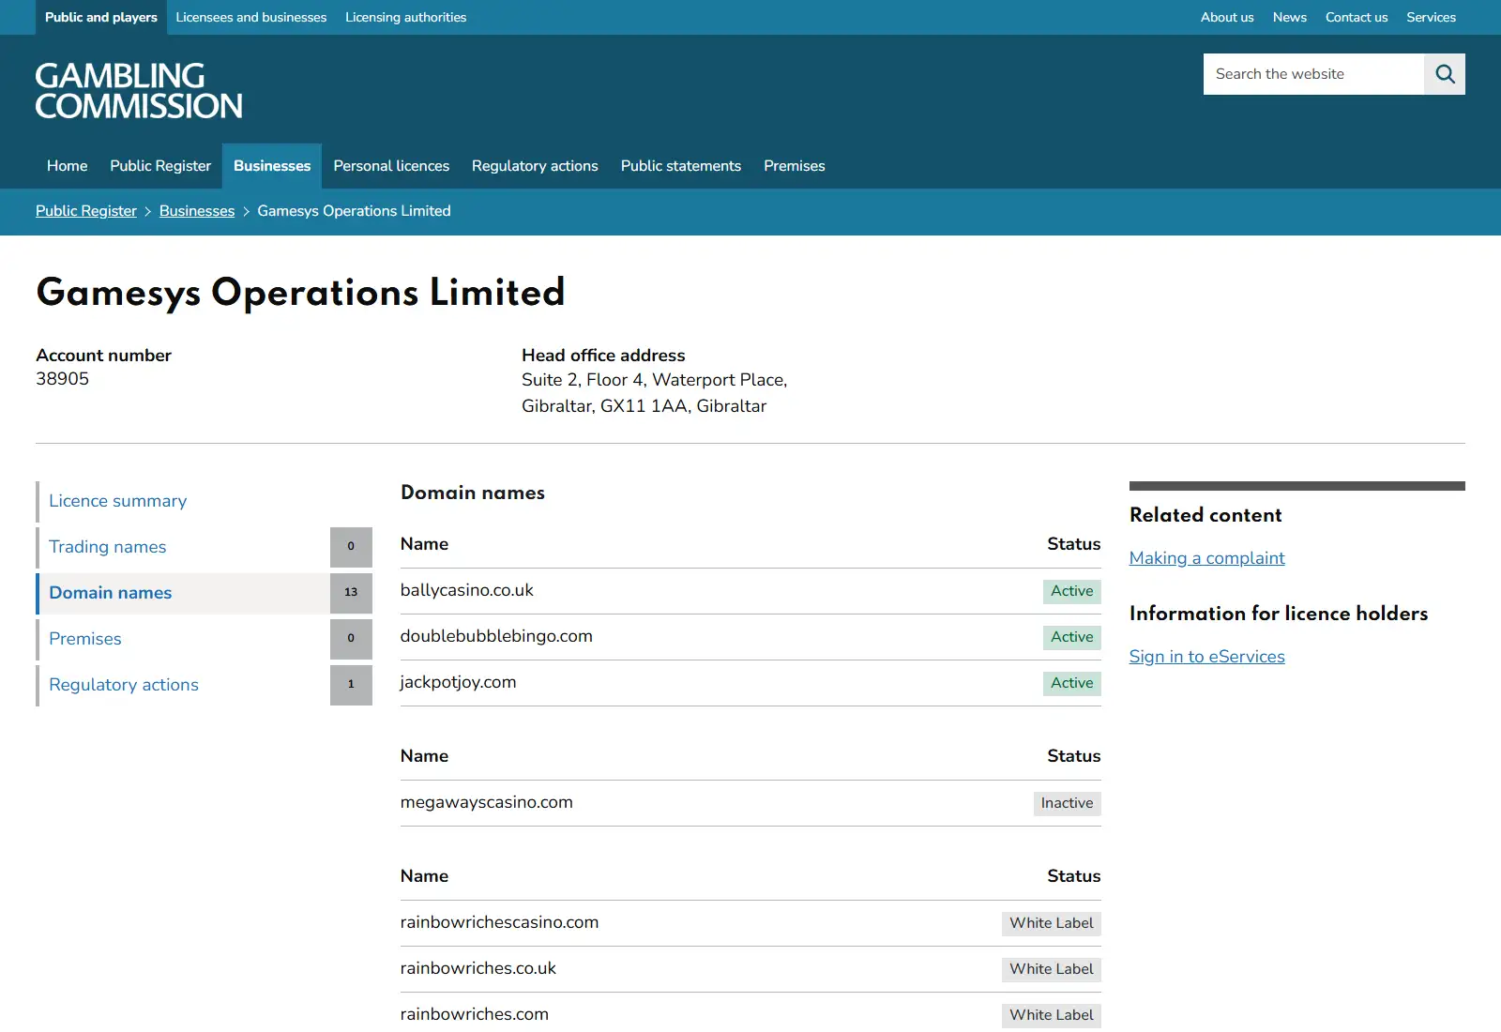
Task: Open Licence summary in side menu
Action: tap(204, 501)
